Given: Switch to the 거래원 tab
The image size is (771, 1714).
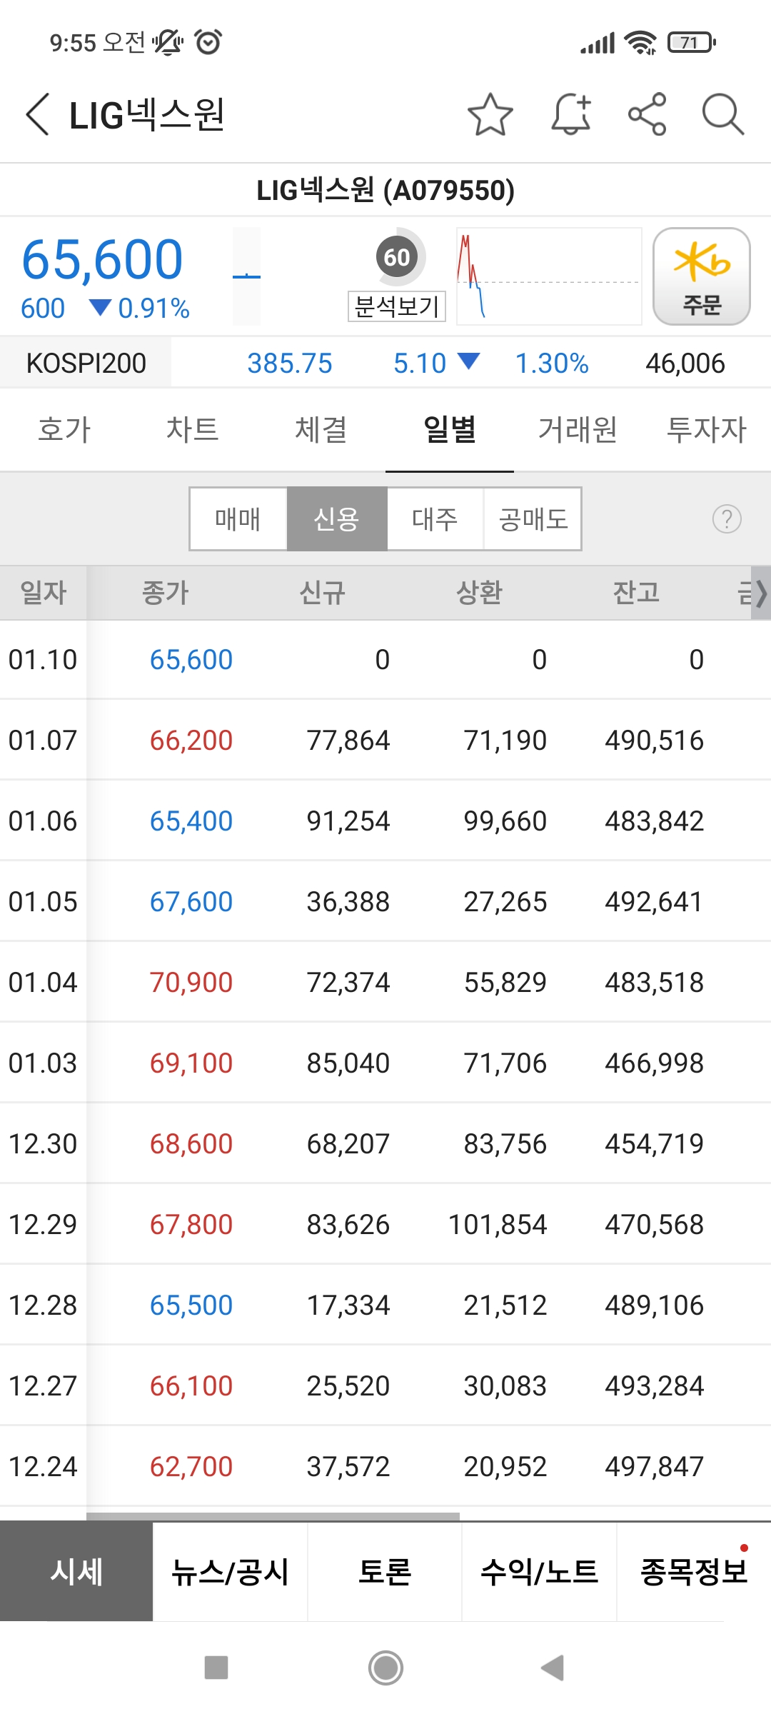Looking at the screenshot, I should (x=578, y=429).
